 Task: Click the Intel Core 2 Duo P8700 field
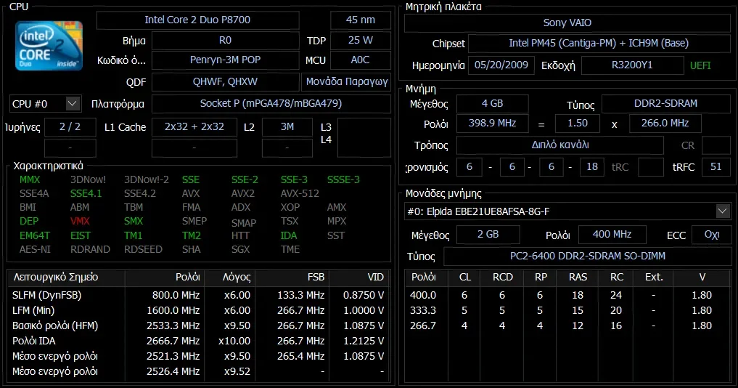[x=197, y=20]
